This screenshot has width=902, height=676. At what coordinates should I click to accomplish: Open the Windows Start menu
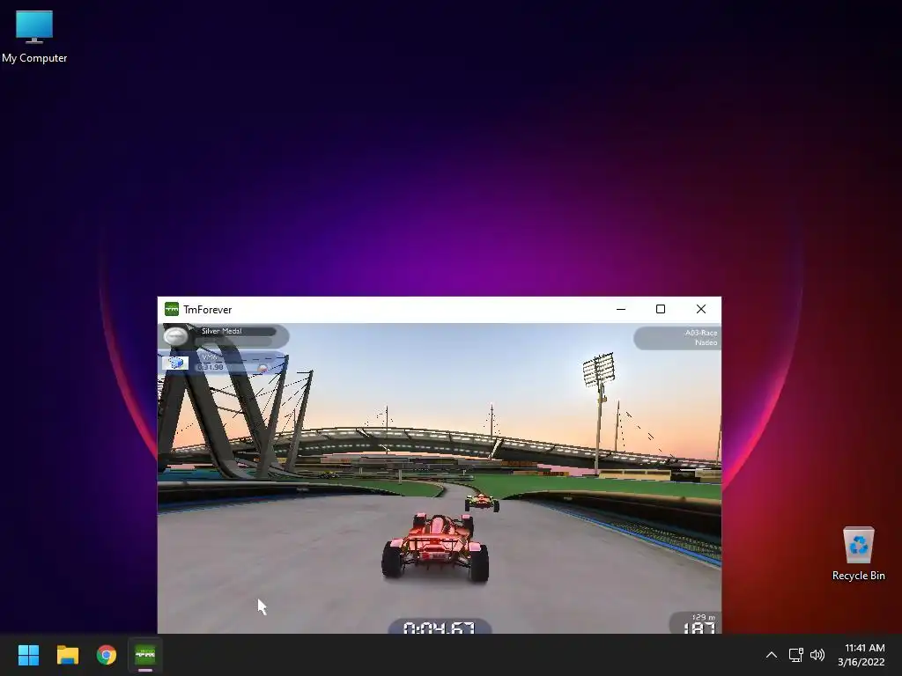click(28, 655)
